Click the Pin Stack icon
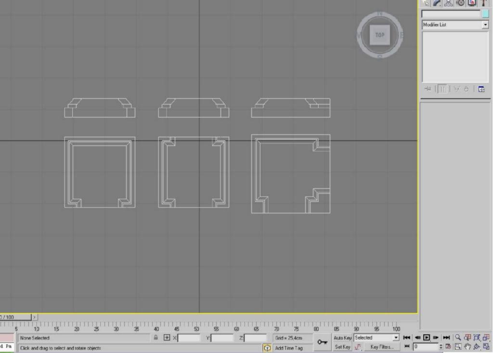493x353 pixels. 428,89
